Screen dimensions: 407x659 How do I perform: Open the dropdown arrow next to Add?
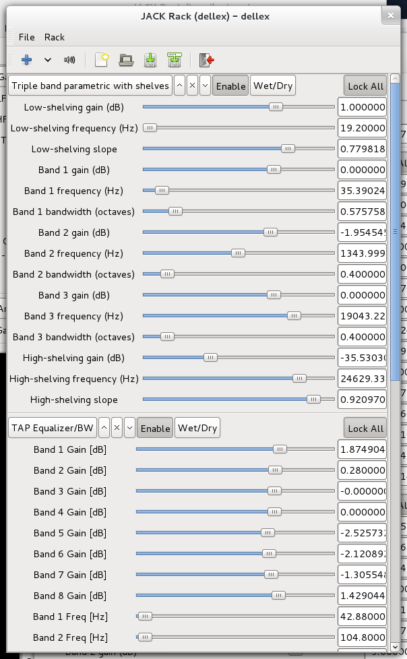(48, 60)
